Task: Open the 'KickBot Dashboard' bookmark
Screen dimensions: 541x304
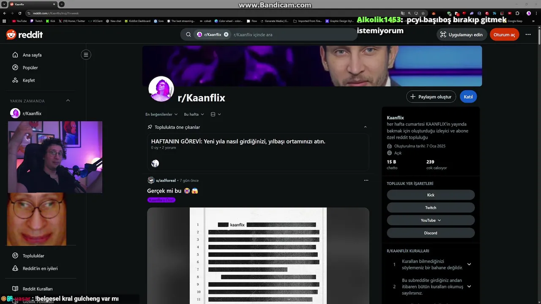Action: point(138,21)
